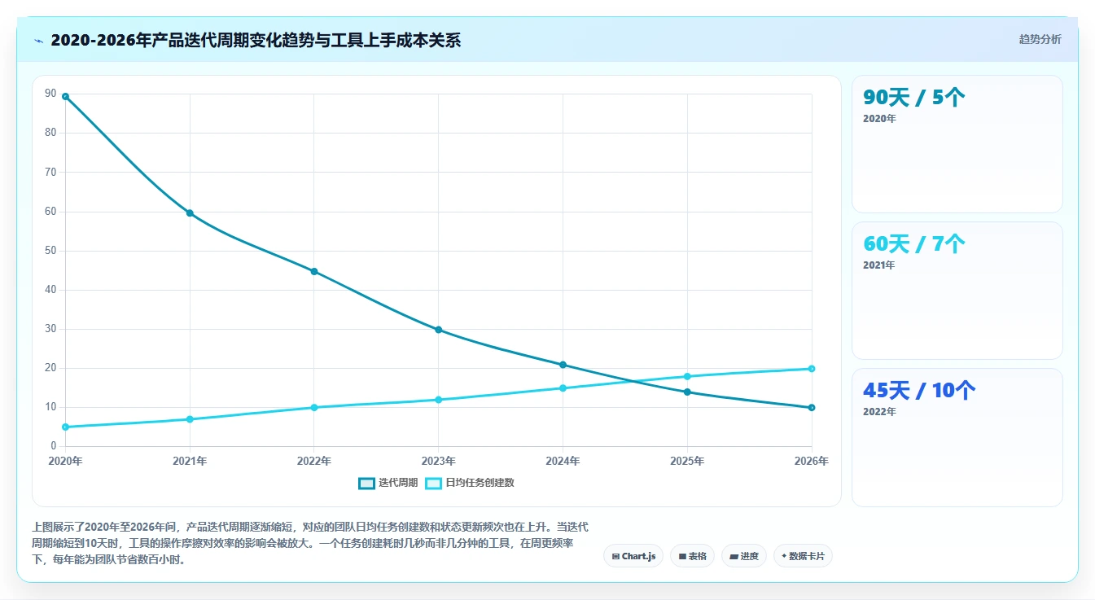Screen dimensions: 1095x600
Task: Select the Chart.js tag
Action: pyautogui.click(x=633, y=556)
